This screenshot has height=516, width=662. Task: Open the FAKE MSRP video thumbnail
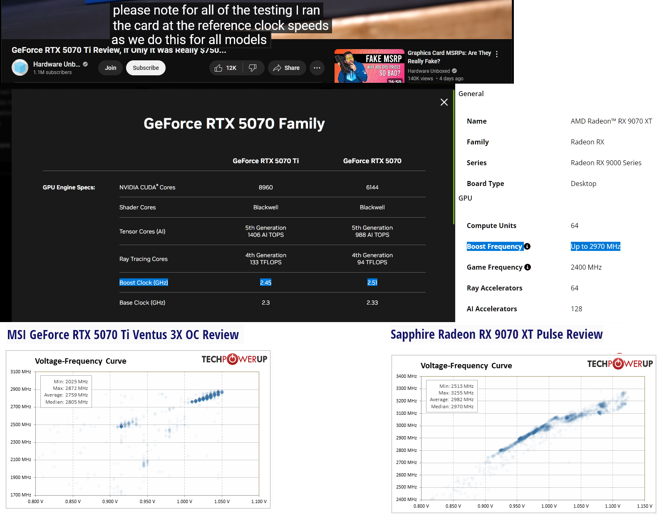tap(369, 67)
